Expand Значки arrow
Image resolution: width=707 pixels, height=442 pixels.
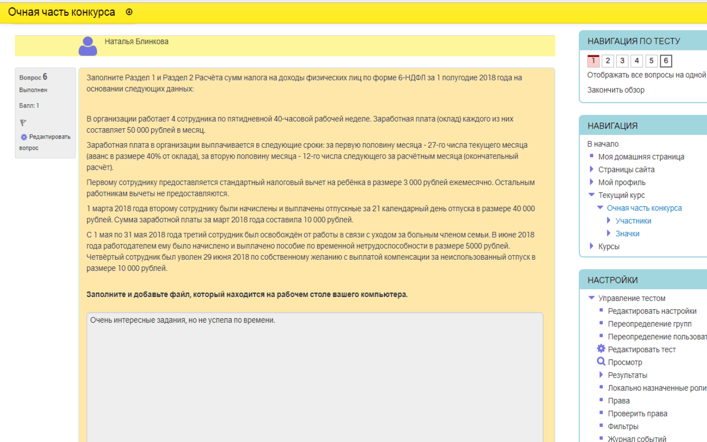tap(609, 233)
